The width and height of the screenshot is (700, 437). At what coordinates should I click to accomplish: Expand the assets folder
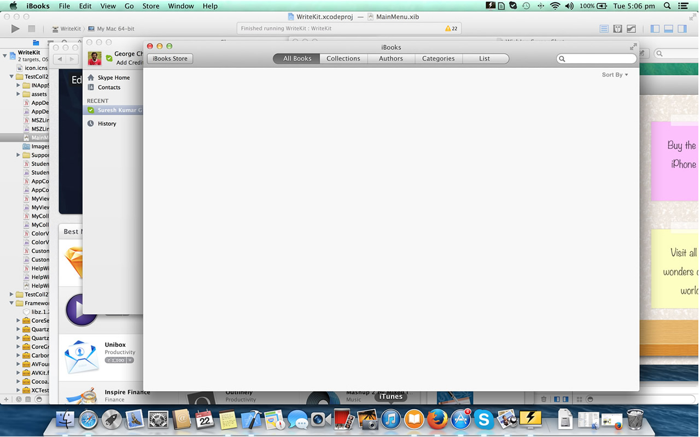18,94
